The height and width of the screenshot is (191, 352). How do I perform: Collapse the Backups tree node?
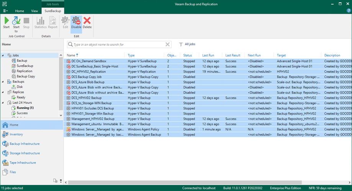click(x=3, y=82)
